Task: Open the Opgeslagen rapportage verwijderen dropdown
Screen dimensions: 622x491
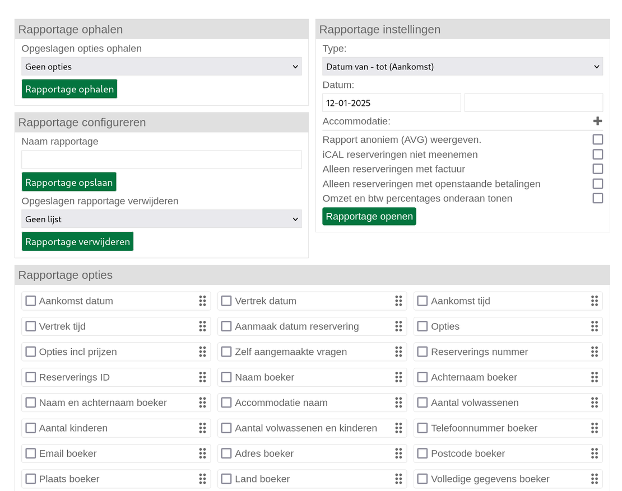Action: click(x=161, y=219)
